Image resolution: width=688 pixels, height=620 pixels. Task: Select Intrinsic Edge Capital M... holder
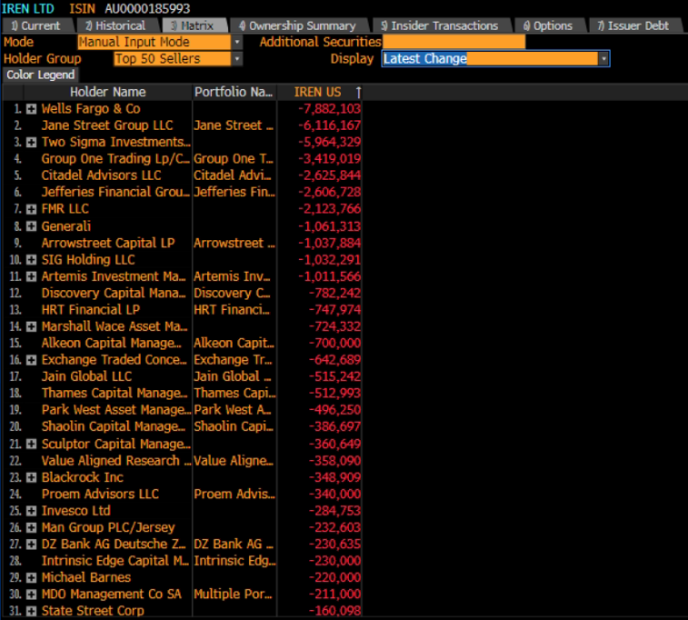pyautogui.click(x=115, y=561)
